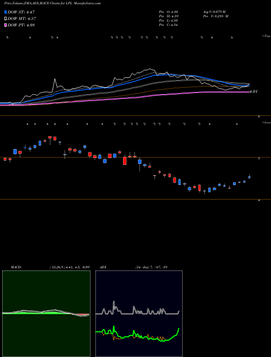Click the '<Lows' marker label
Screen dimensions: 271x357
(266, 122)
